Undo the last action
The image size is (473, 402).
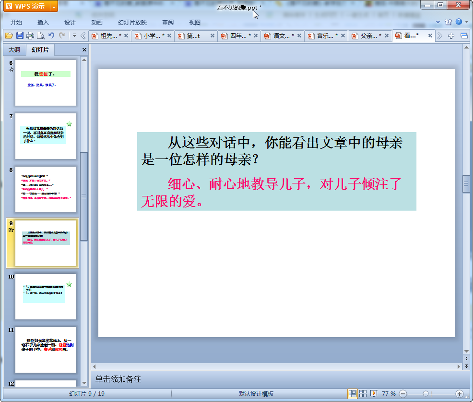click(51, 36)
